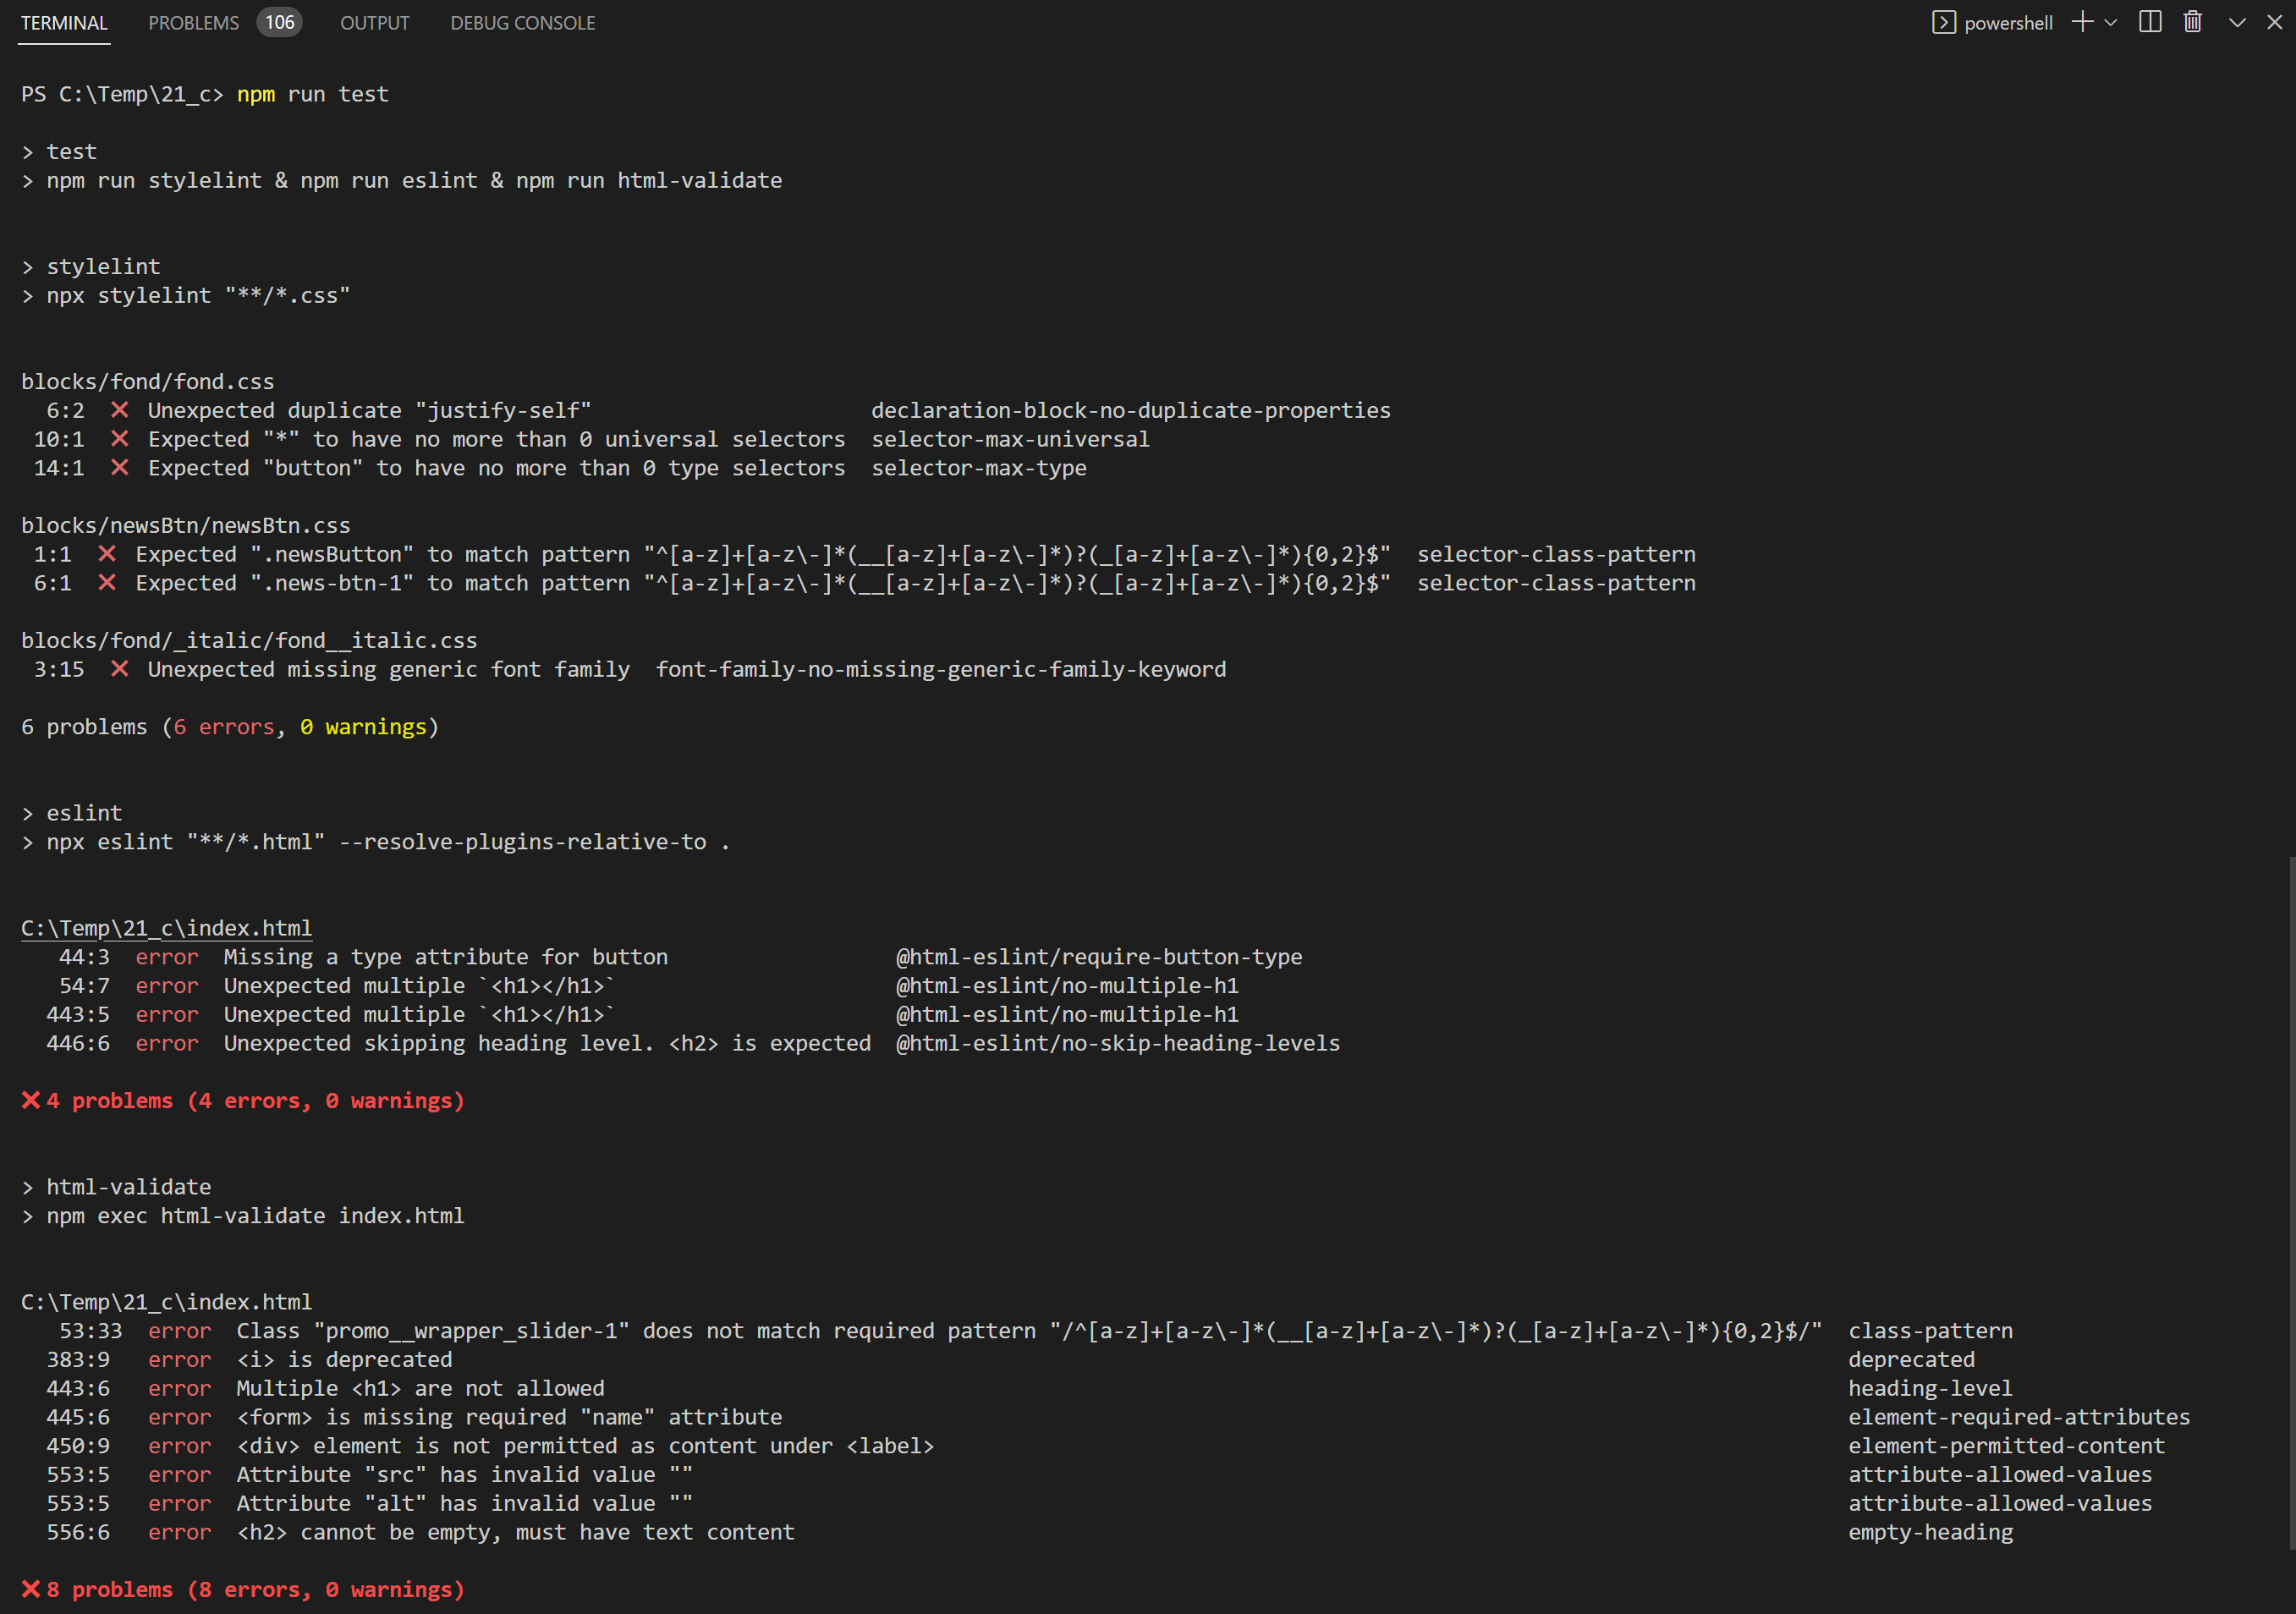This screenshot has width=2296, height=1614.
Task: Click the declaration-block-no-duplicate-properties rule name
Action: [1131, 410]
